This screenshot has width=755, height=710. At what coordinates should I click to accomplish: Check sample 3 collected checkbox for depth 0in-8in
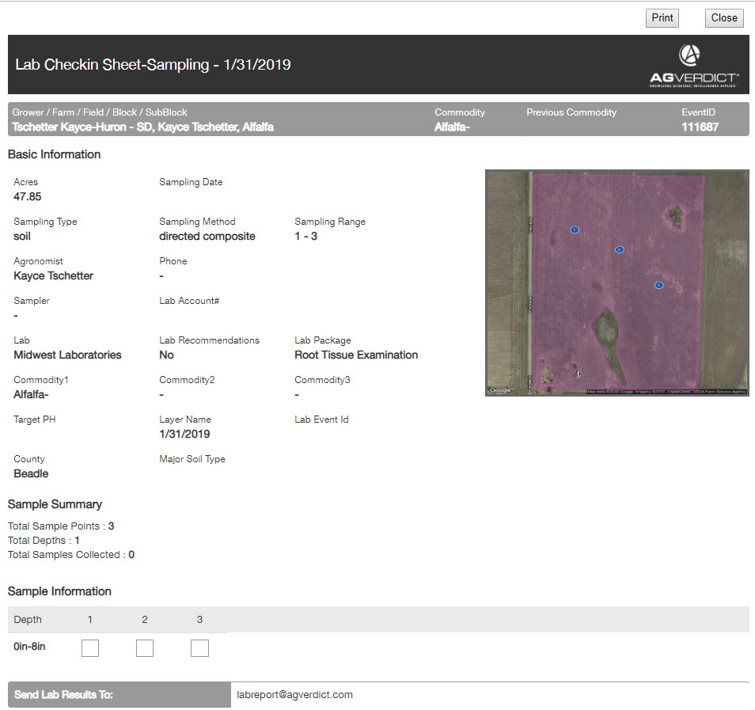[199, 647]
